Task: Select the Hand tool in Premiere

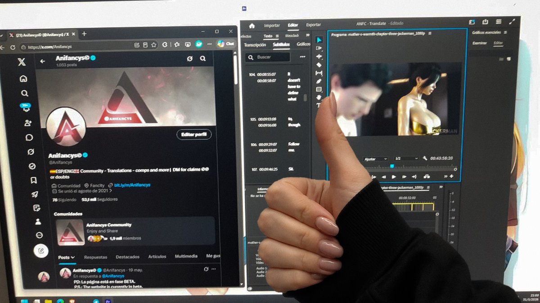Action: point(319,97)
